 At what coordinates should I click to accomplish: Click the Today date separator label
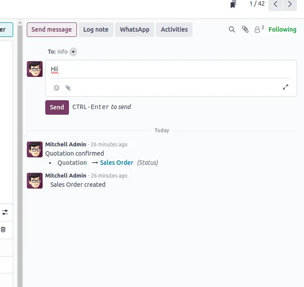pos(162,130)
